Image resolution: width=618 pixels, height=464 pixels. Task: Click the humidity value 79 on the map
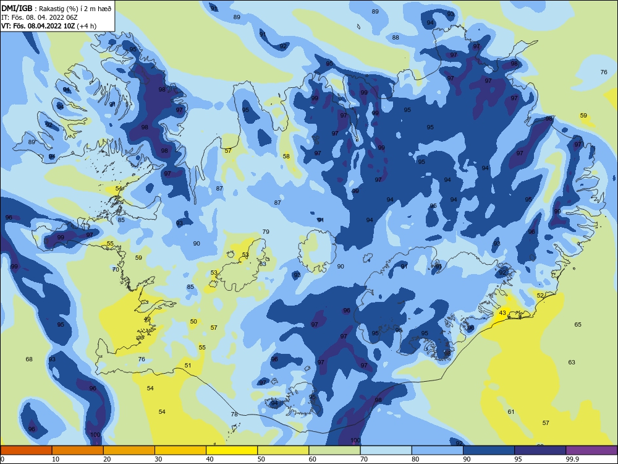(x=266, y=231)
